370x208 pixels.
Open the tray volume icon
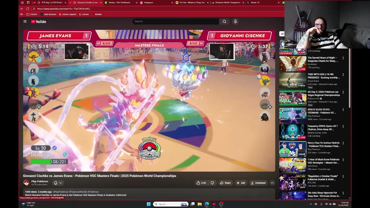coord(330,204)
